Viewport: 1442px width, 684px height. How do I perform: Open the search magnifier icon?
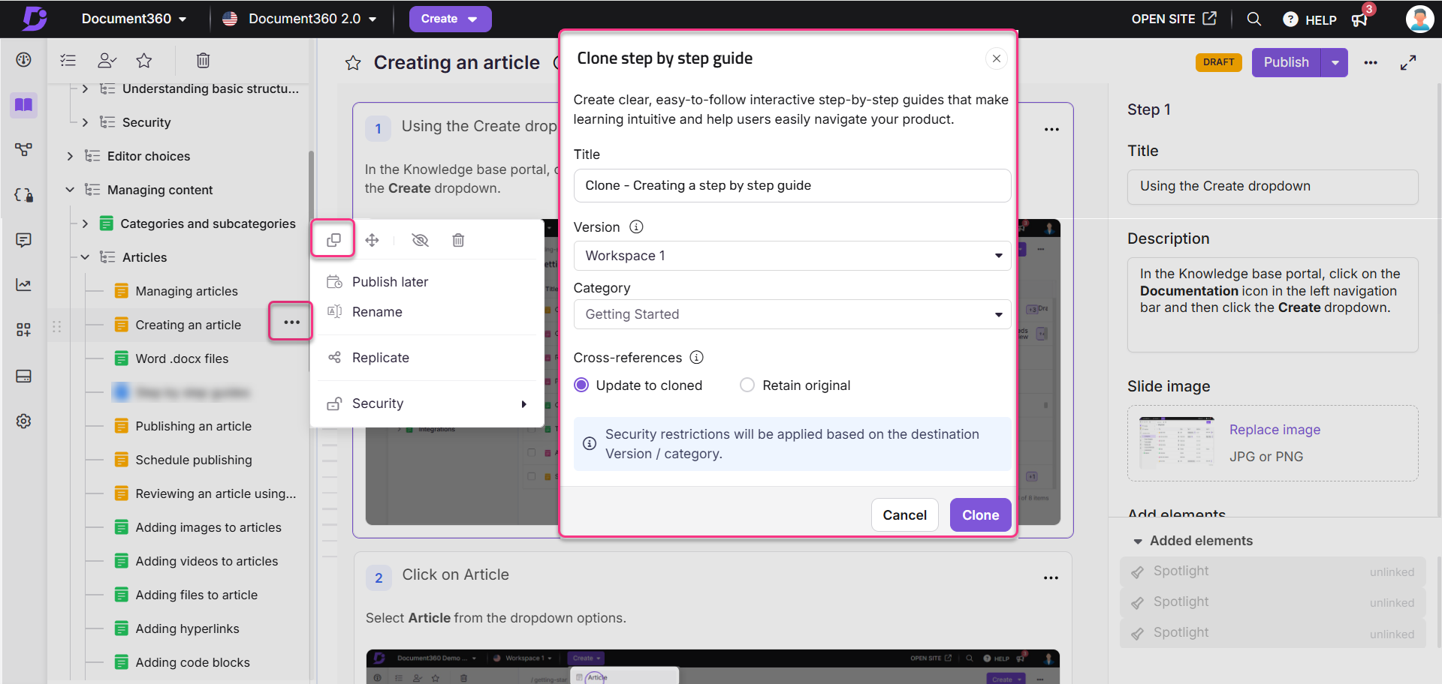coord(1253,19)
